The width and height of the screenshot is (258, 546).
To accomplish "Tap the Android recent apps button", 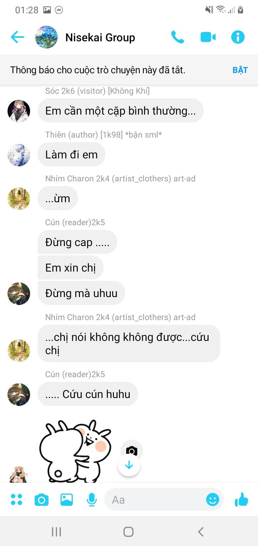I will click(x=57, y=532).
